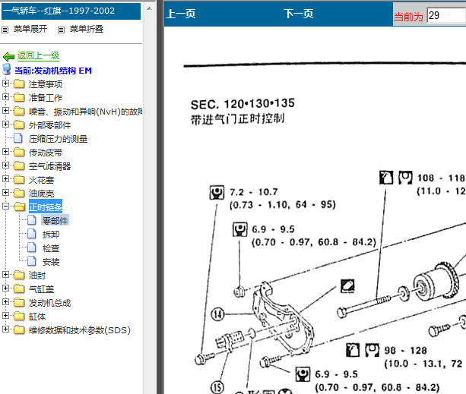Expand the 缸体 tree node
Viewport: 466px width, 394px height.
tap(5, 315)
